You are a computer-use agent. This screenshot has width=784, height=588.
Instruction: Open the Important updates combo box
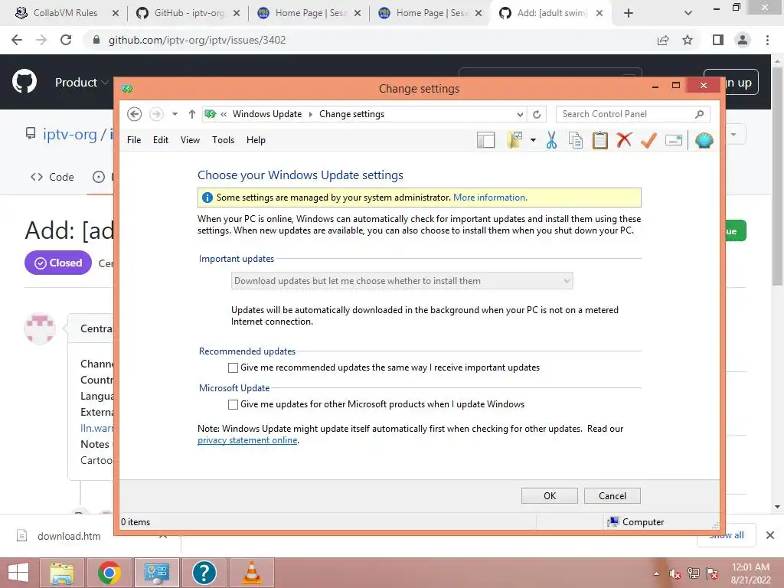402,281
